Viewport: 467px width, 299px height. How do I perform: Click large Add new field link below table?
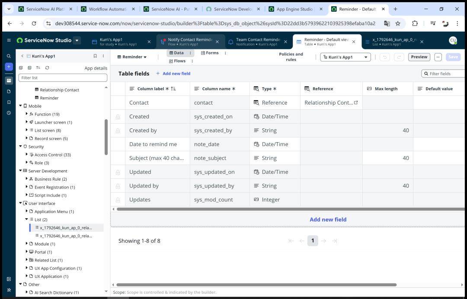[328, 219]
